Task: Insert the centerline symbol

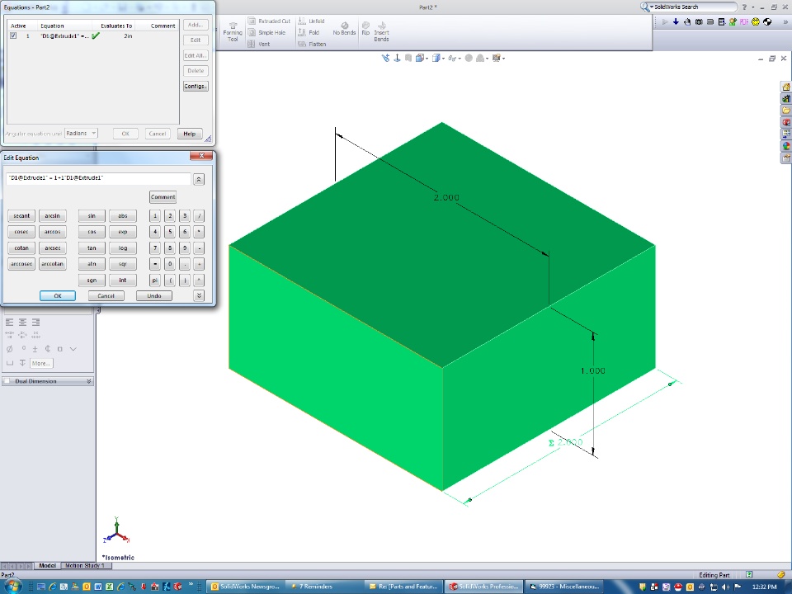Action: 48,348
